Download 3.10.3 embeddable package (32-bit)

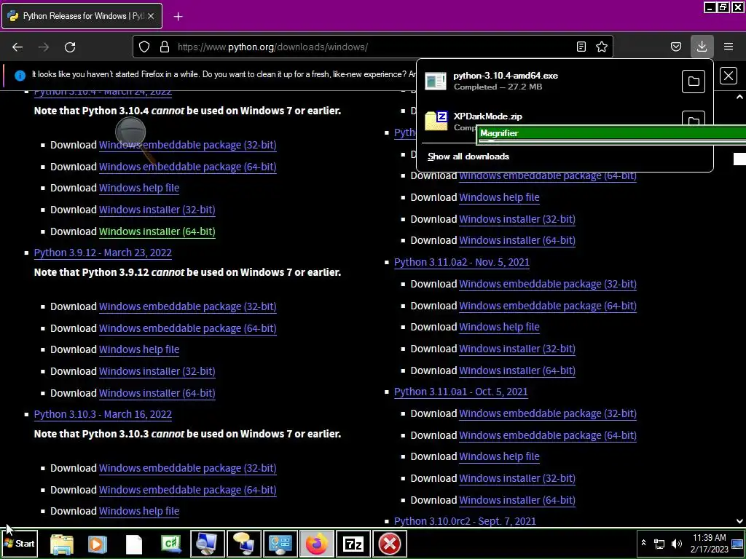pos(187,468)
